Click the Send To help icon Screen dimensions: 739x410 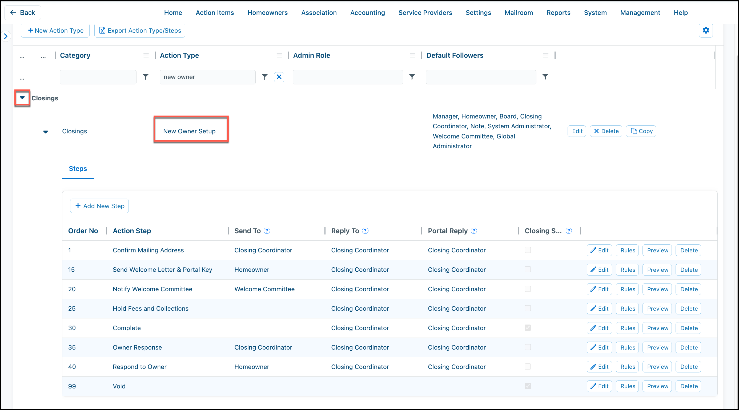[267, 231]
